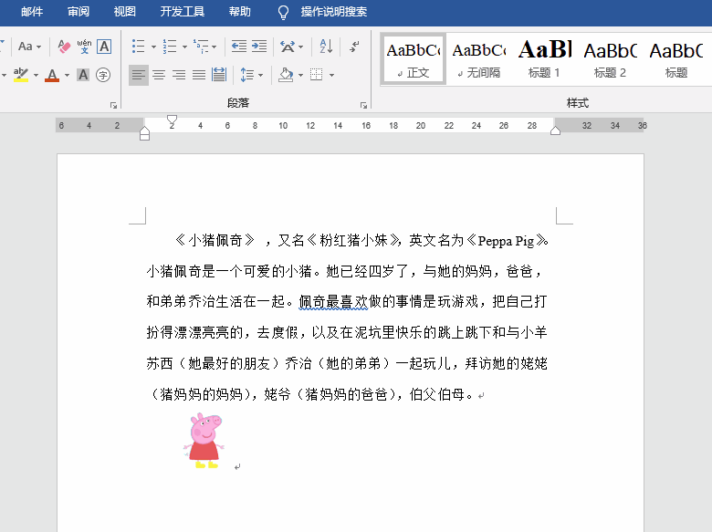This screenshot has width=712, height=532.
Task: Click first line indent ruler marker
Action: pyautogui.click(x=172, y=120)
